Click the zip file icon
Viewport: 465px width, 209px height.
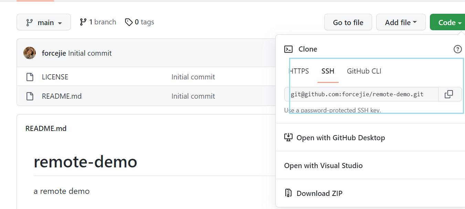(288, 193)
